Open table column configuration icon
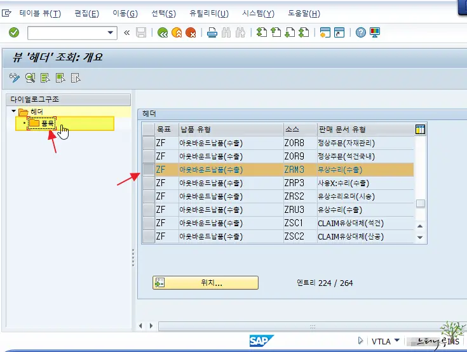The width and height of the screenshot is (467, 352). click(x=420, y=130)
